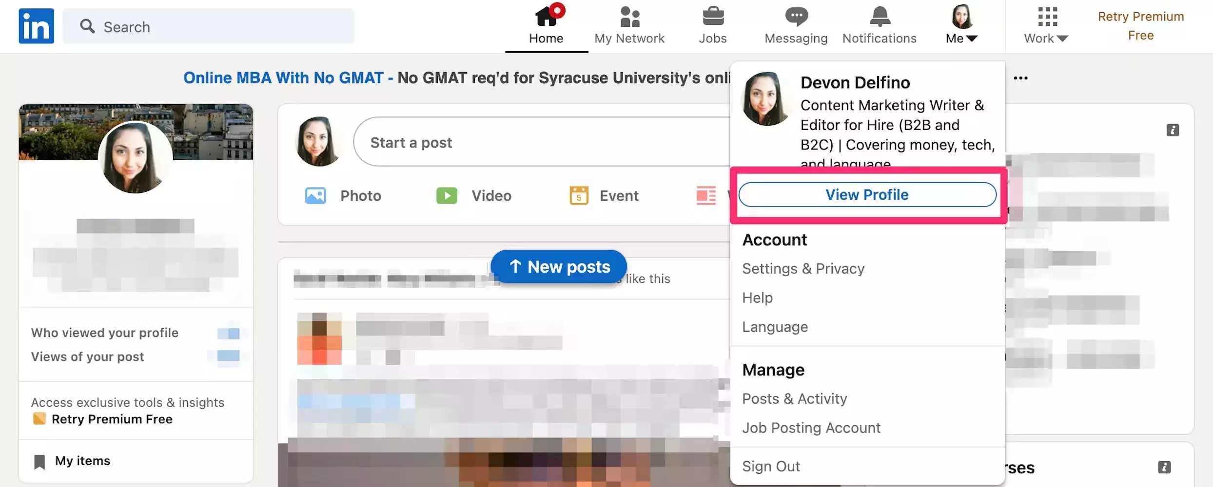Focus the Search input field
The height and width of the screenshot is (487, 1213).
tap(208, 26)
